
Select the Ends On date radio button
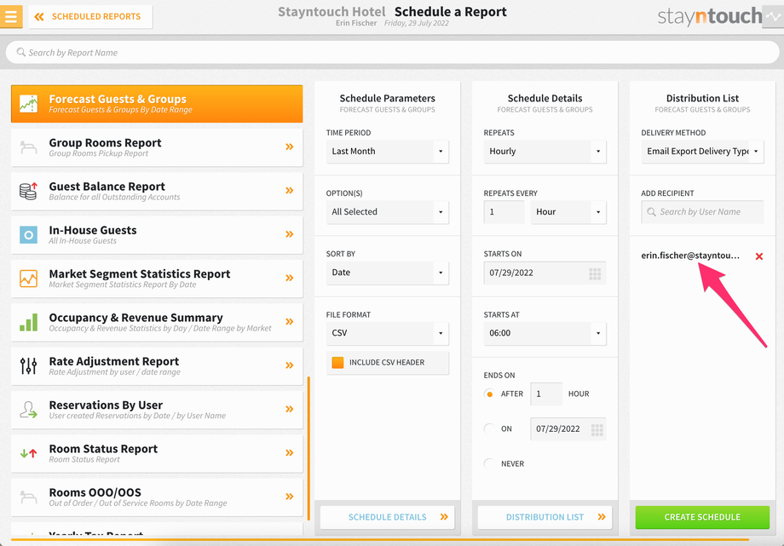point(489,428)
